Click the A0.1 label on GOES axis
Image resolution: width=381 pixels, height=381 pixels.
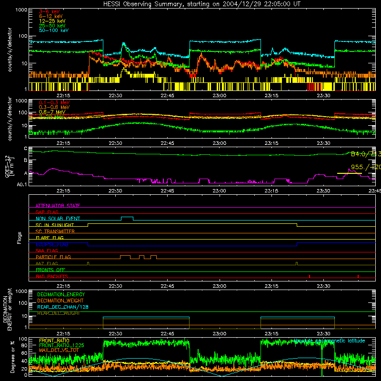[21, 185]
